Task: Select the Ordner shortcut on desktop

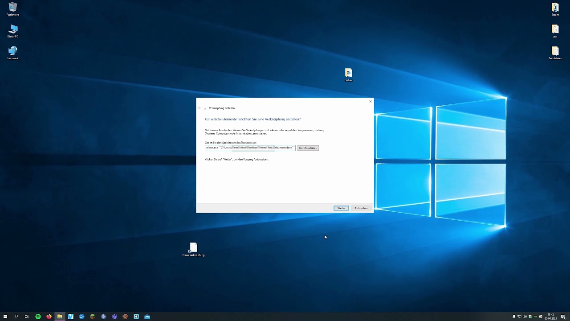Action: click(x=348, y=75)
